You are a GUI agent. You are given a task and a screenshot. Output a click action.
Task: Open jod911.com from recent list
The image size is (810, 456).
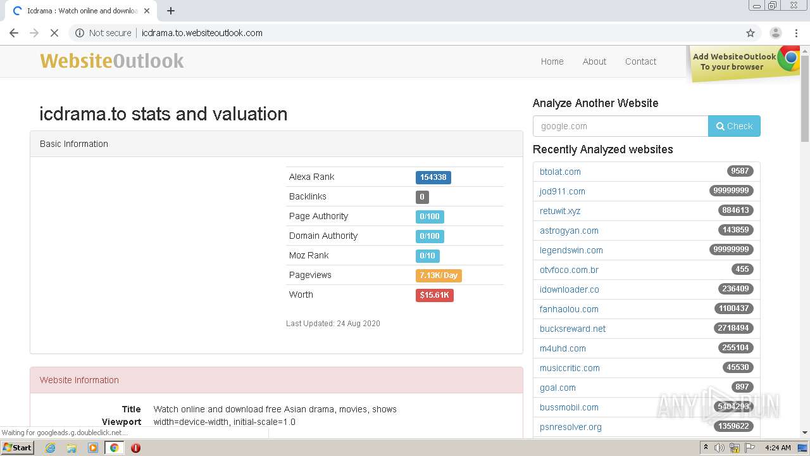[x=562, y=191]
